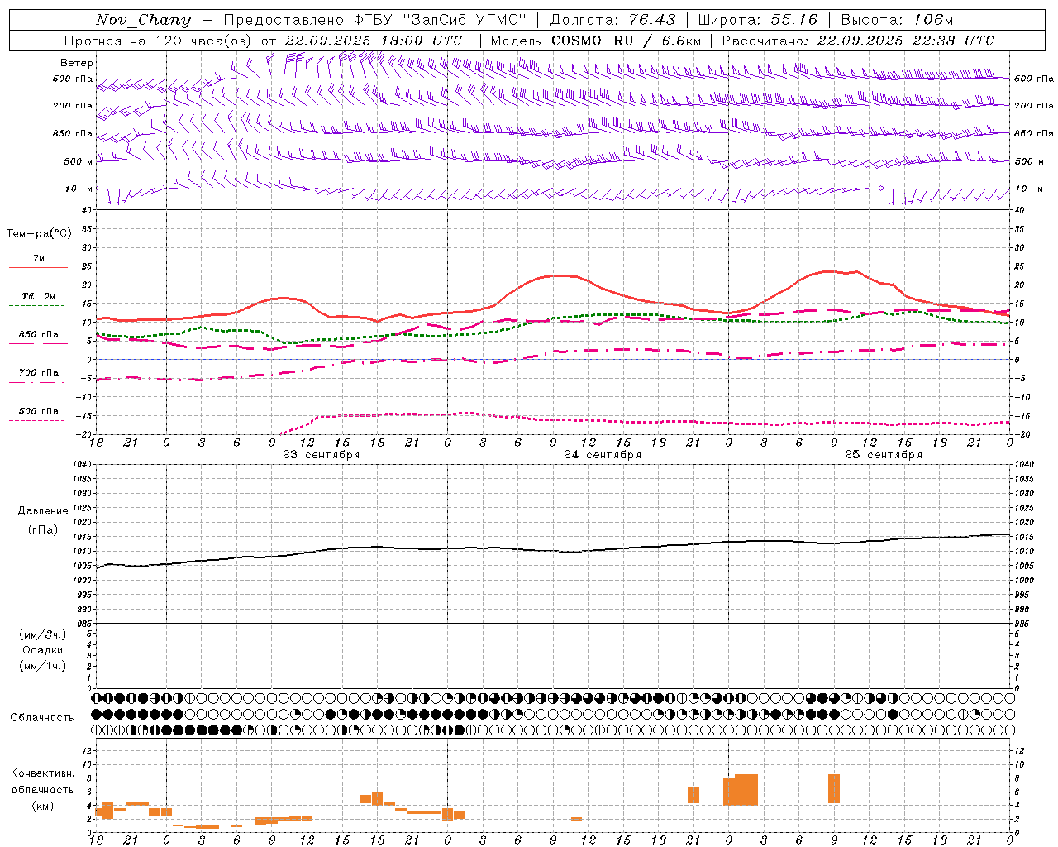Click the line sample under Td 2м legend

[37, 305]
